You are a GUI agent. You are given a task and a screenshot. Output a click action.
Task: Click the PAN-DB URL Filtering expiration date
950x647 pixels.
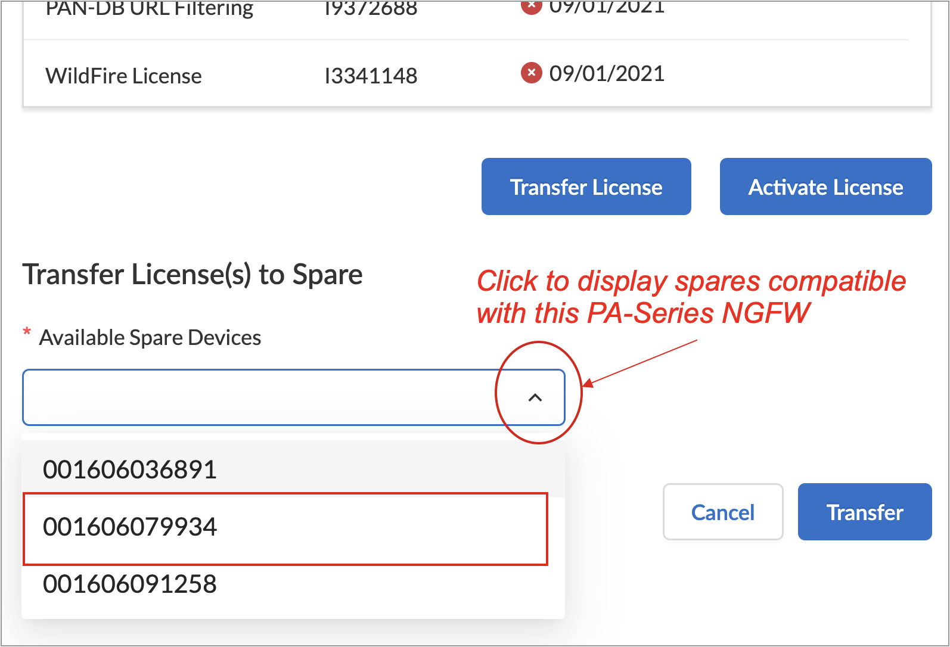click(607, 7)
